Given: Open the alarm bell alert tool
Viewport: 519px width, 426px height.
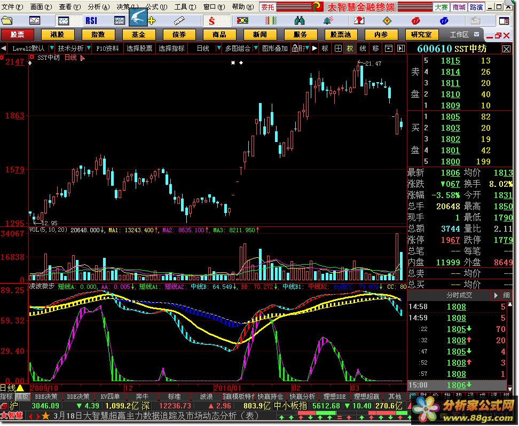Looking at the screenshot, I should [x=328, y=20].
